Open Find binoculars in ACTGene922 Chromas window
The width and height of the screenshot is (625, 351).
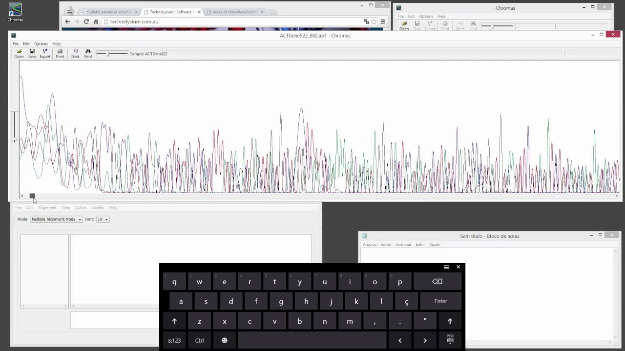pos(88,54)
